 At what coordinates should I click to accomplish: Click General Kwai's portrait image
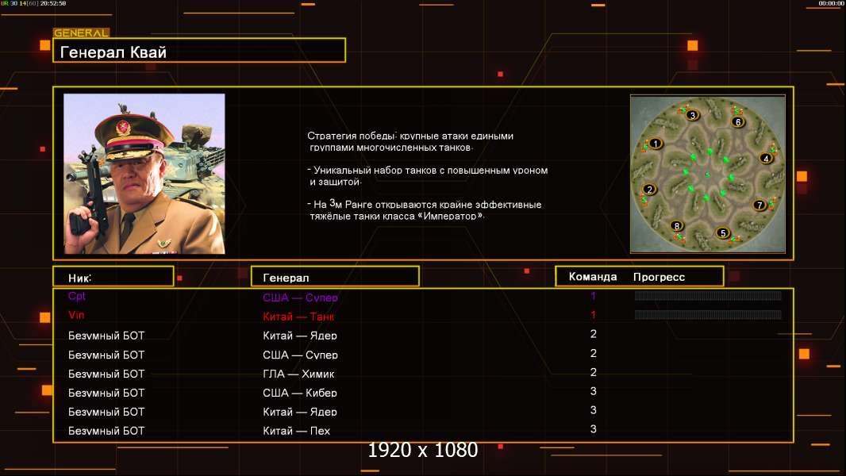pyautogui.click(x=144, y=174)
